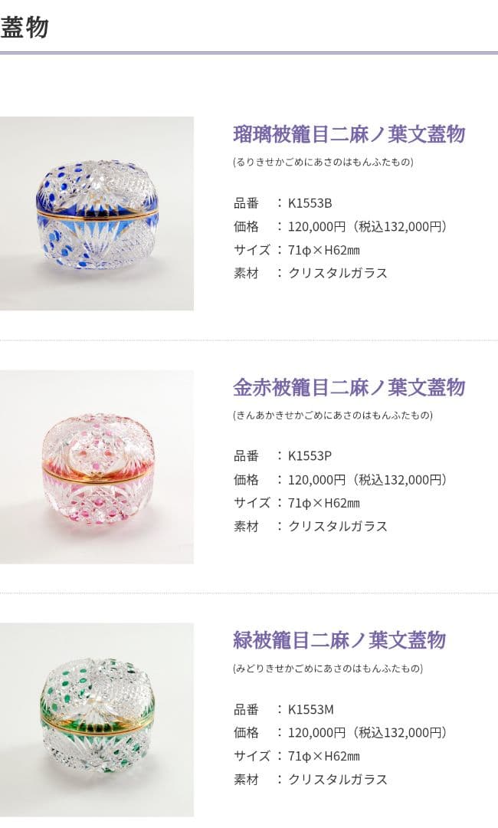
Task: Select the product number K1553M
Action: (311, 709)
